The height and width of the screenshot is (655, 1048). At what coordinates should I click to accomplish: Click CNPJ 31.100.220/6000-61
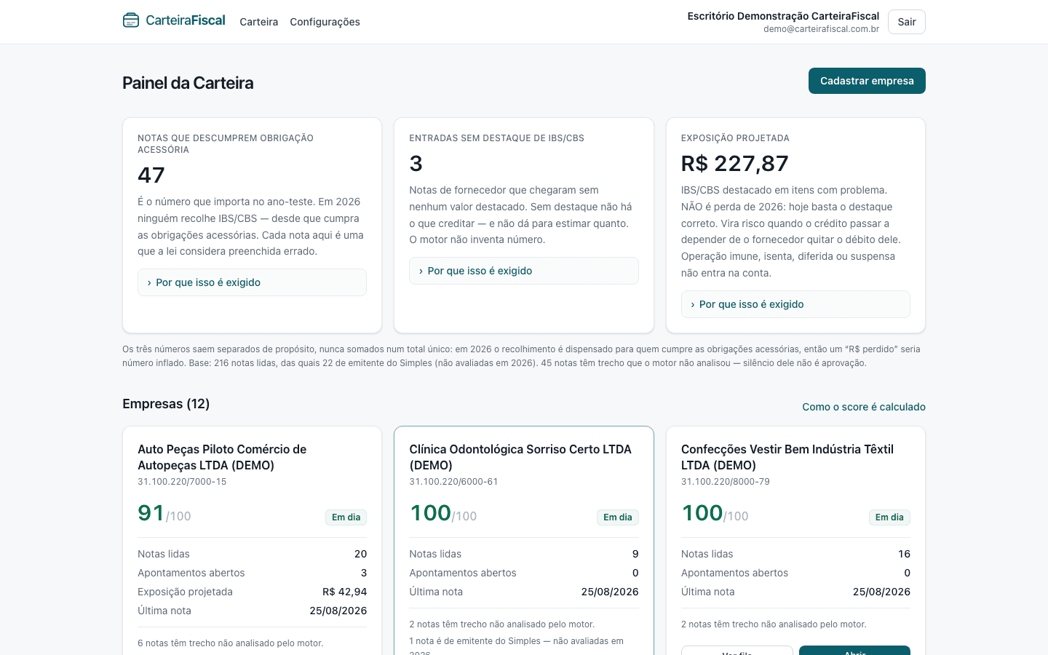(453, 482)
